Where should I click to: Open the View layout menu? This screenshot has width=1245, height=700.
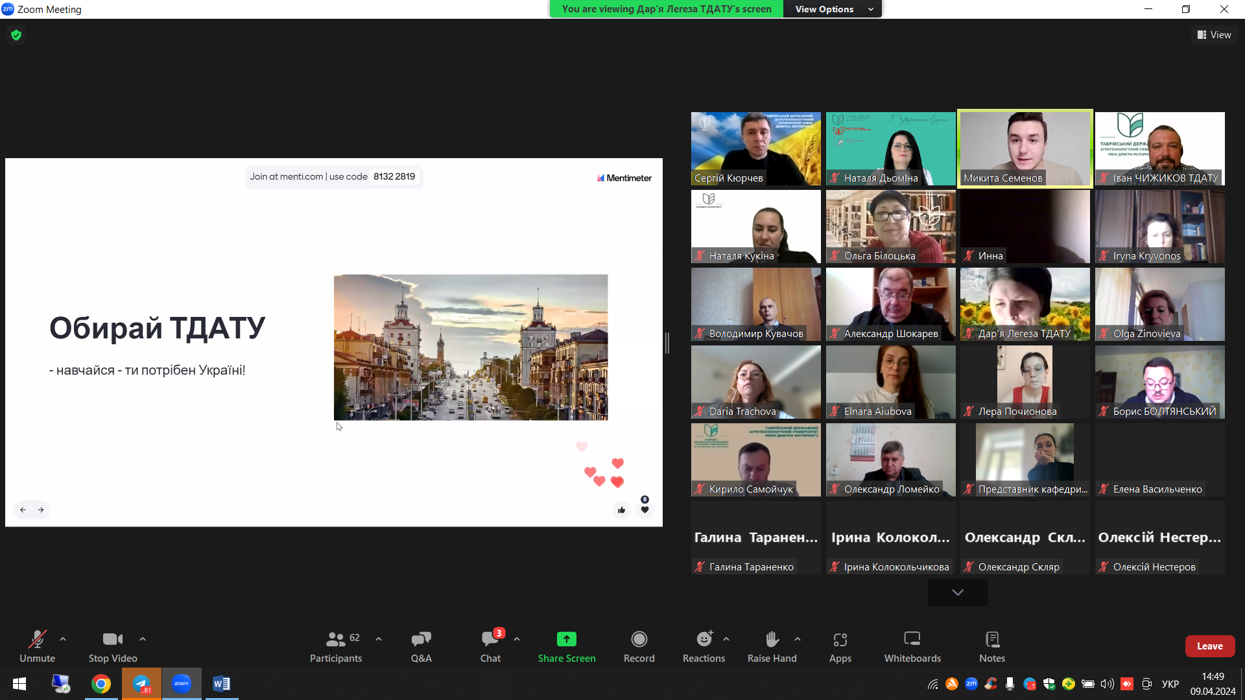(x=1214, y=35)
